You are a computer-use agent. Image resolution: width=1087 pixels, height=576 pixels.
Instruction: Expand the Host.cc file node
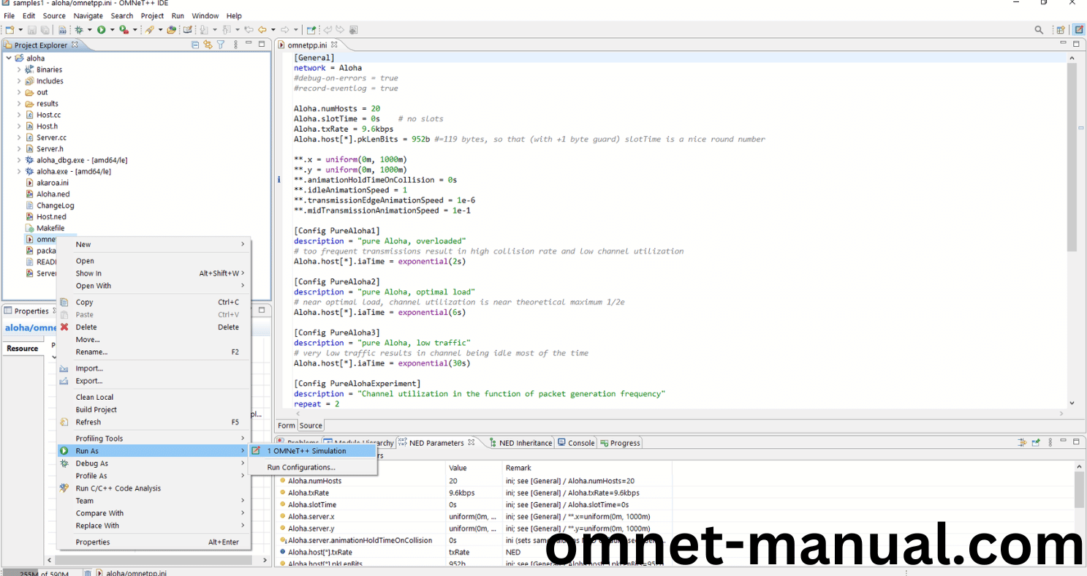point(19,115)
